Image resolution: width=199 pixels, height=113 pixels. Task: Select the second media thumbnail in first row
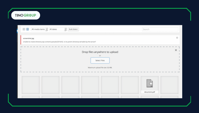point(50,85)
